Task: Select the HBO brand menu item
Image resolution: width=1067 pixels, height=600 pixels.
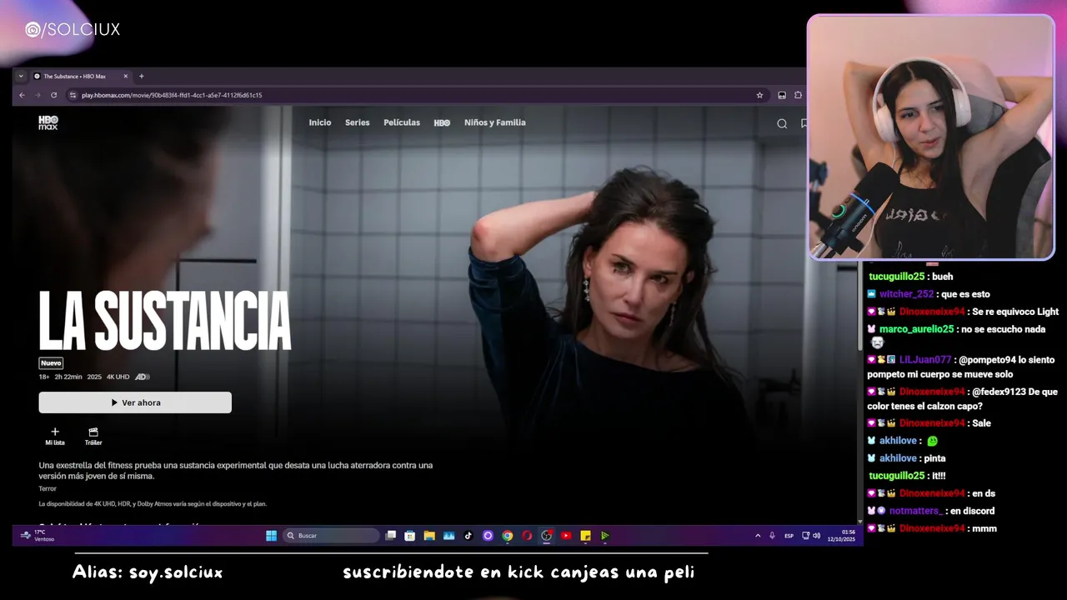Action: (442, 122)
